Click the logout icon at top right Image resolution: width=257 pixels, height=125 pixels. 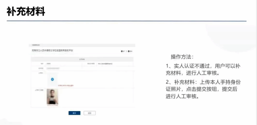coord(130,51)
